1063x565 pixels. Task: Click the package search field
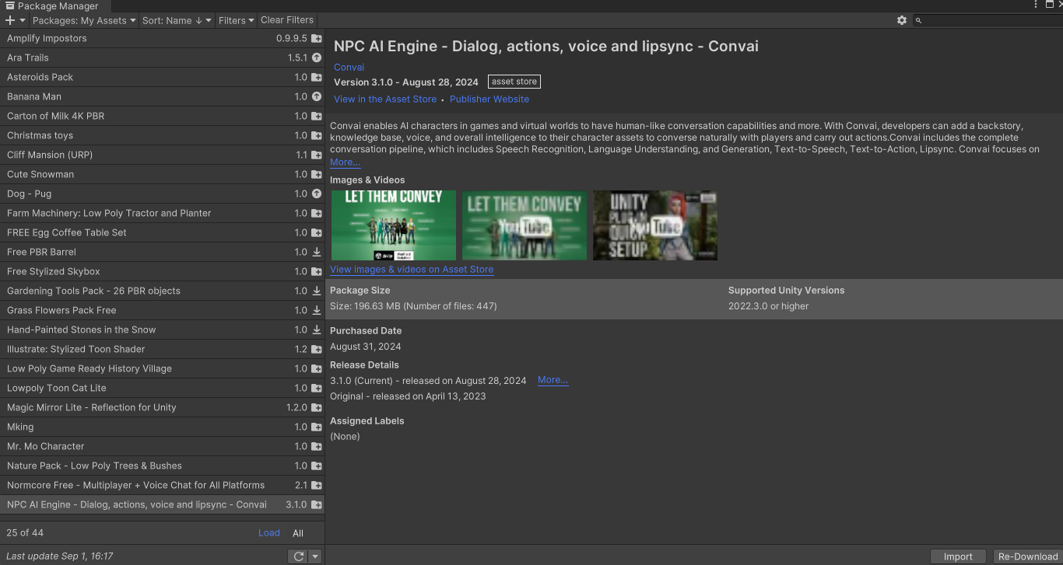coord(986,20)
